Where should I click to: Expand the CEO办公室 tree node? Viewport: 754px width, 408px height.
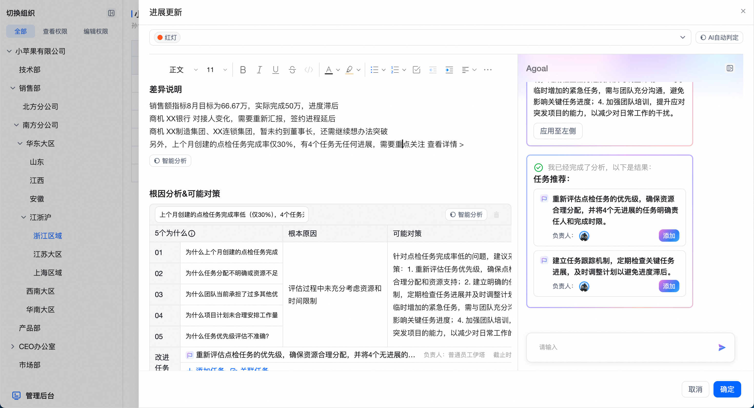click(x=13, y=346)
